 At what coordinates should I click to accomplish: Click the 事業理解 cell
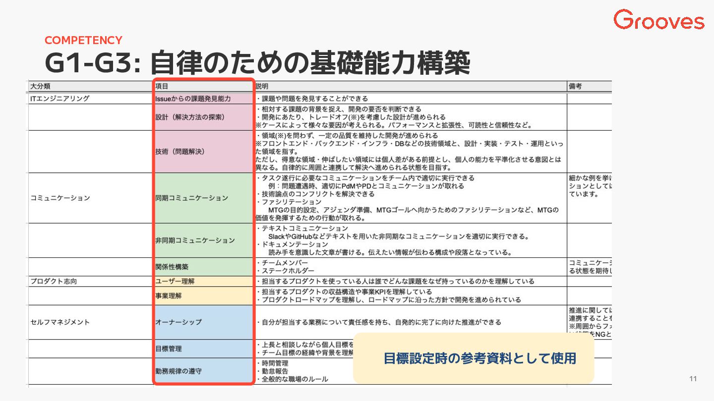click(x=204, y=296)
